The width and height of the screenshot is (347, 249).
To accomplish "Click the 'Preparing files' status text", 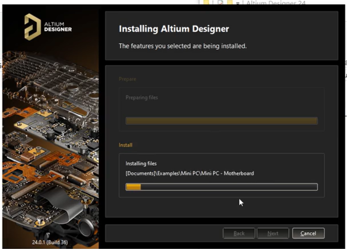I will [x=142, y=97].
